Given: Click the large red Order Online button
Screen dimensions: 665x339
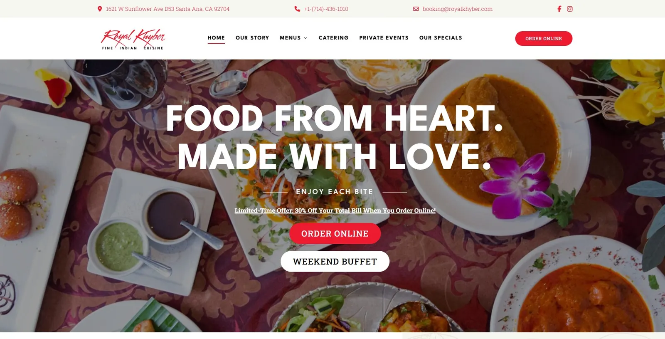Looking at the screenshot, I should point(335,233).
